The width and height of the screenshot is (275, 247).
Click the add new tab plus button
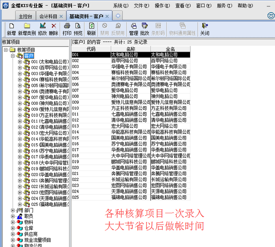(x=118, y=16)
